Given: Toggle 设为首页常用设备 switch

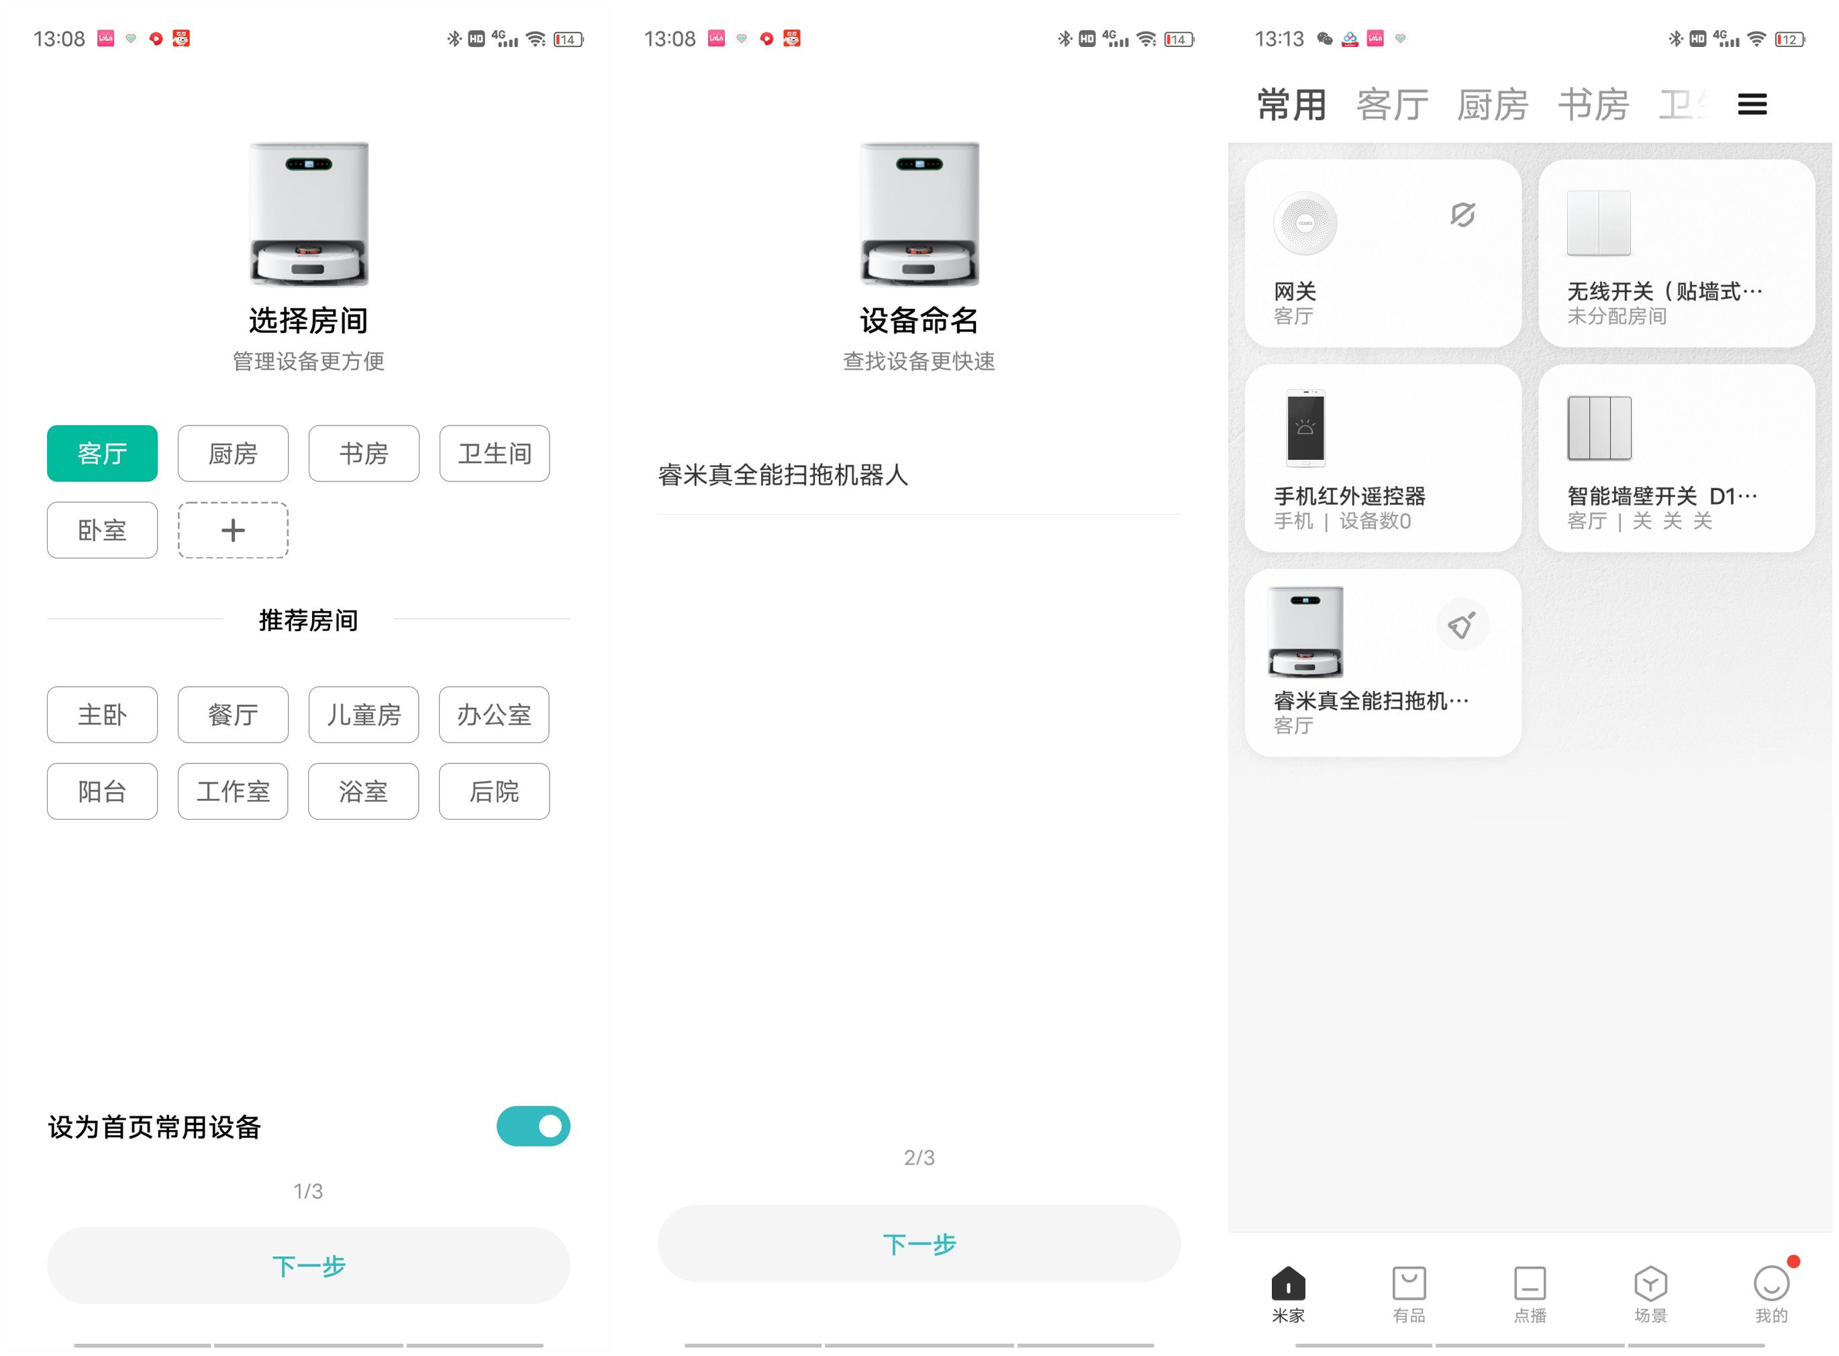Looking at the screenshot, I should [x=533, y=1126].
